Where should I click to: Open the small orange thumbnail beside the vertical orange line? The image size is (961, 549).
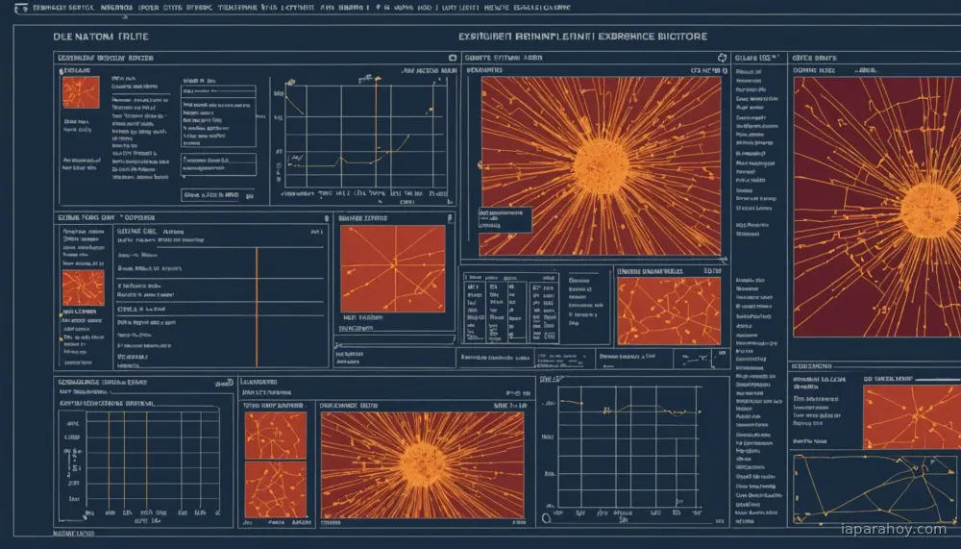(84, 288)
